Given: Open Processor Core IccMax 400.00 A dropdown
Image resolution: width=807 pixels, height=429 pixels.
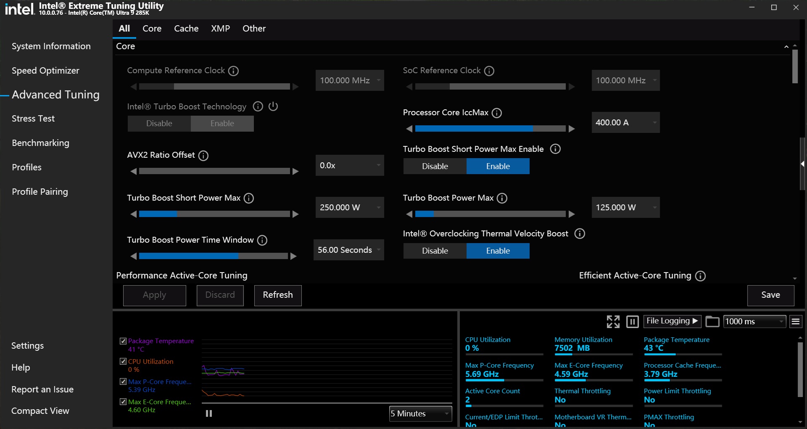Looking at the screenshot, I should tap(626, 122).
